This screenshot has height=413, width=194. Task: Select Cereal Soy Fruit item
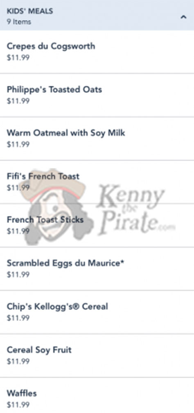click(97, 356)
